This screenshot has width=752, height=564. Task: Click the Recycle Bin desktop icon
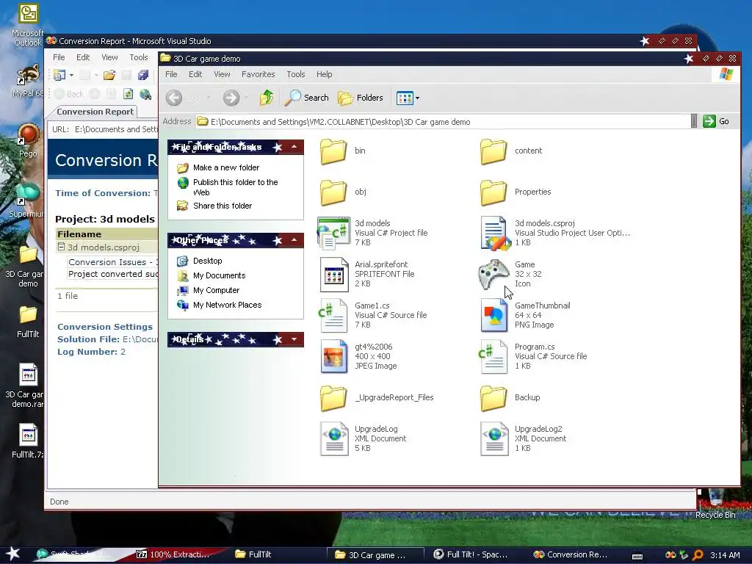click(x=715, y=505)
